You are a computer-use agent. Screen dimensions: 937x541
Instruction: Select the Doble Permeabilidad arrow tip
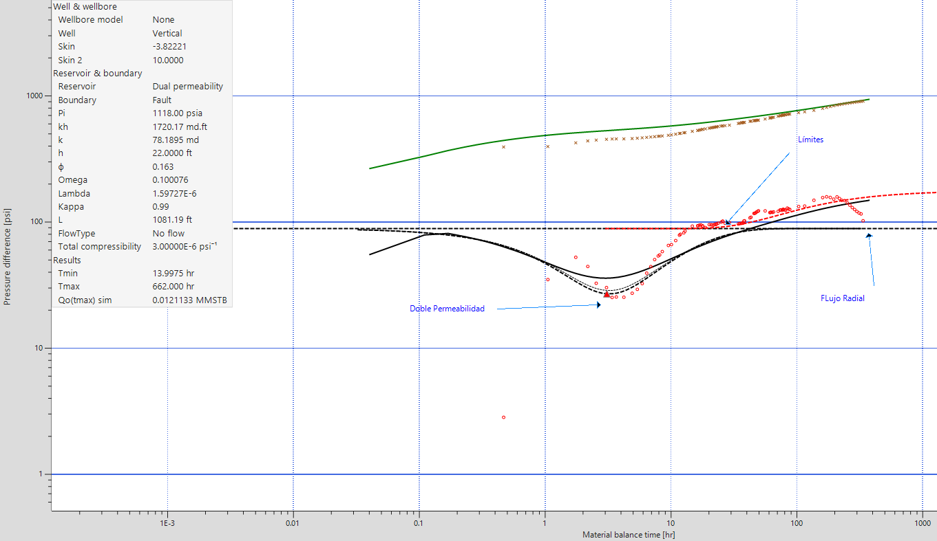[598, 305]
